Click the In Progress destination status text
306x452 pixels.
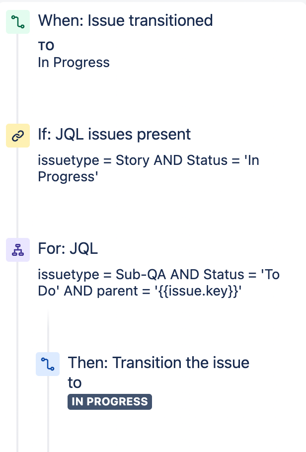pyautogui.click(x=74, y=63)
